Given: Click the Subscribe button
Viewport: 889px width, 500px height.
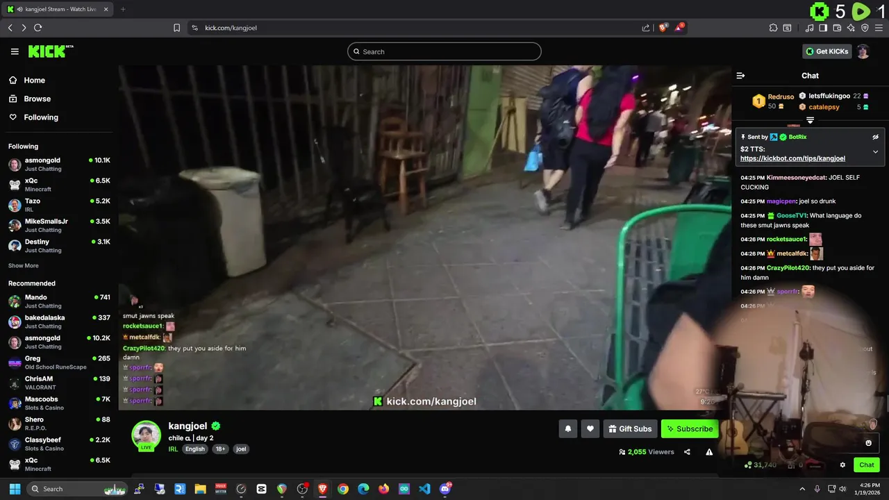Looking at the screenshot, I should (x=690, y=429).
